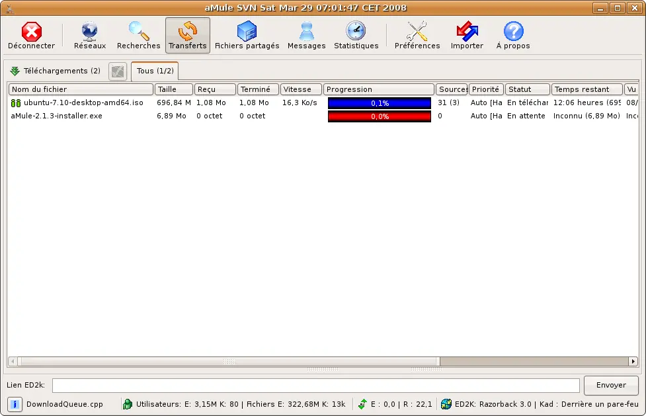Open the À propos dialog

[x=513, y=36]
